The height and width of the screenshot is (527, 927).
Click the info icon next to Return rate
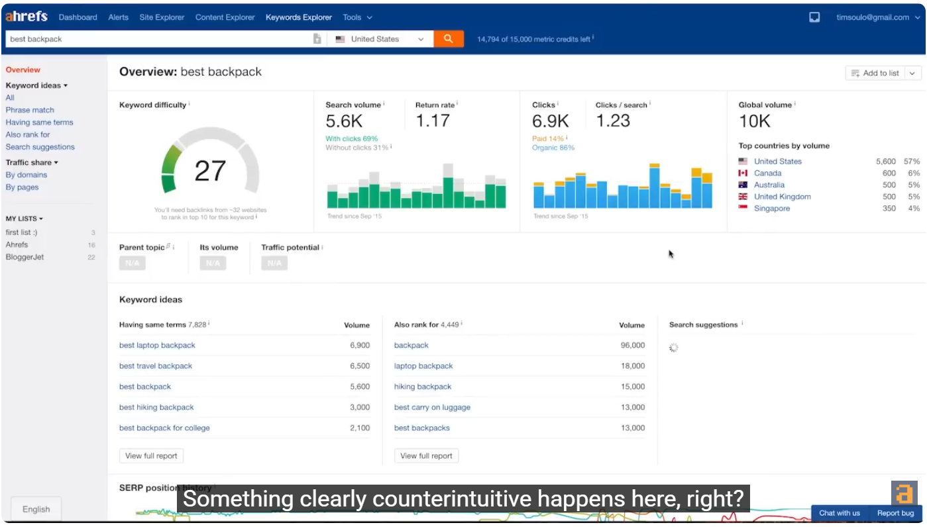point(457,104)
